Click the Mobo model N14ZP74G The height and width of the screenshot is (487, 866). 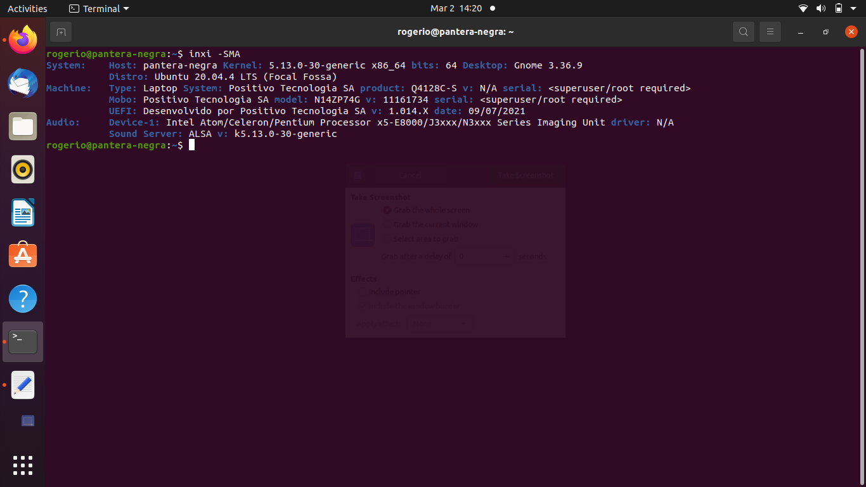click(x=337, y=100)
